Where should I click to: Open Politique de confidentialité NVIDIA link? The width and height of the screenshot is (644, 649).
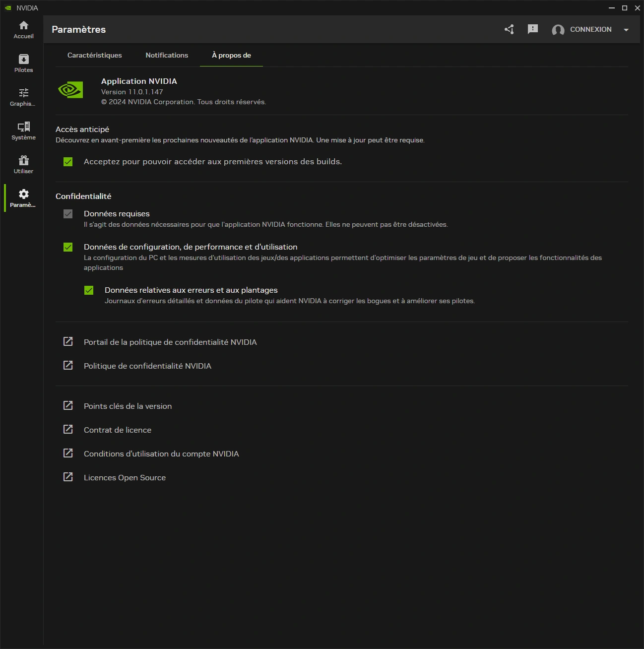click(147, 366)
